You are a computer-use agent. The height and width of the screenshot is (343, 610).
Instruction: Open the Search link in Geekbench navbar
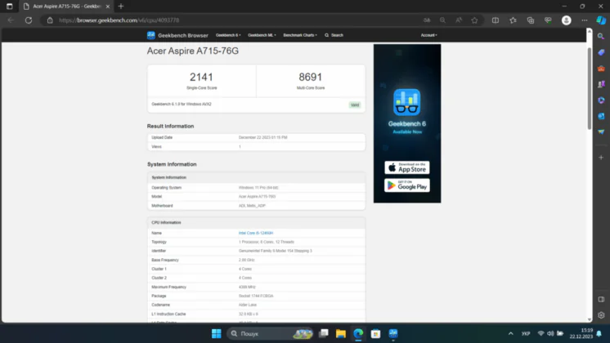coord(334,35)
